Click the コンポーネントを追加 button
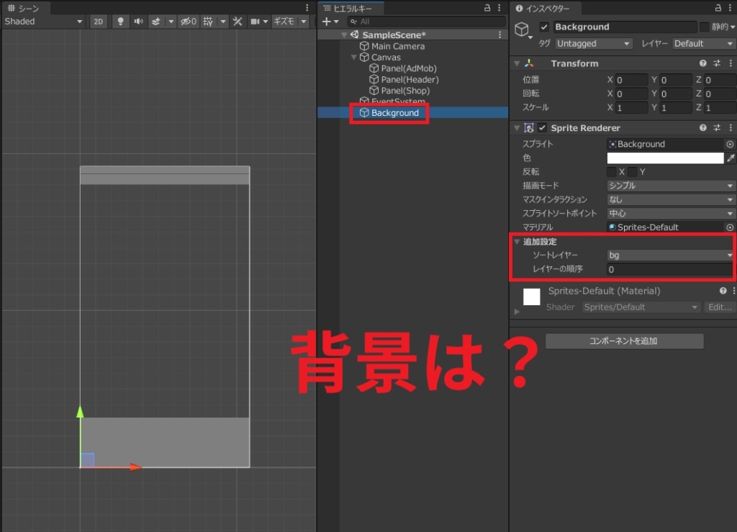Screen dimensions: 737x532 click(624, 341)
